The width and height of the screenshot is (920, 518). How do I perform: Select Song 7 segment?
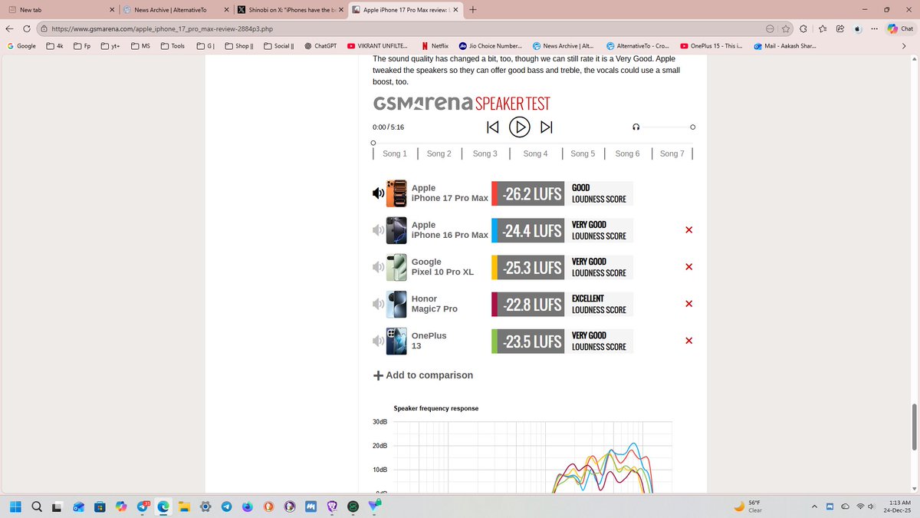tap(672, 153)
